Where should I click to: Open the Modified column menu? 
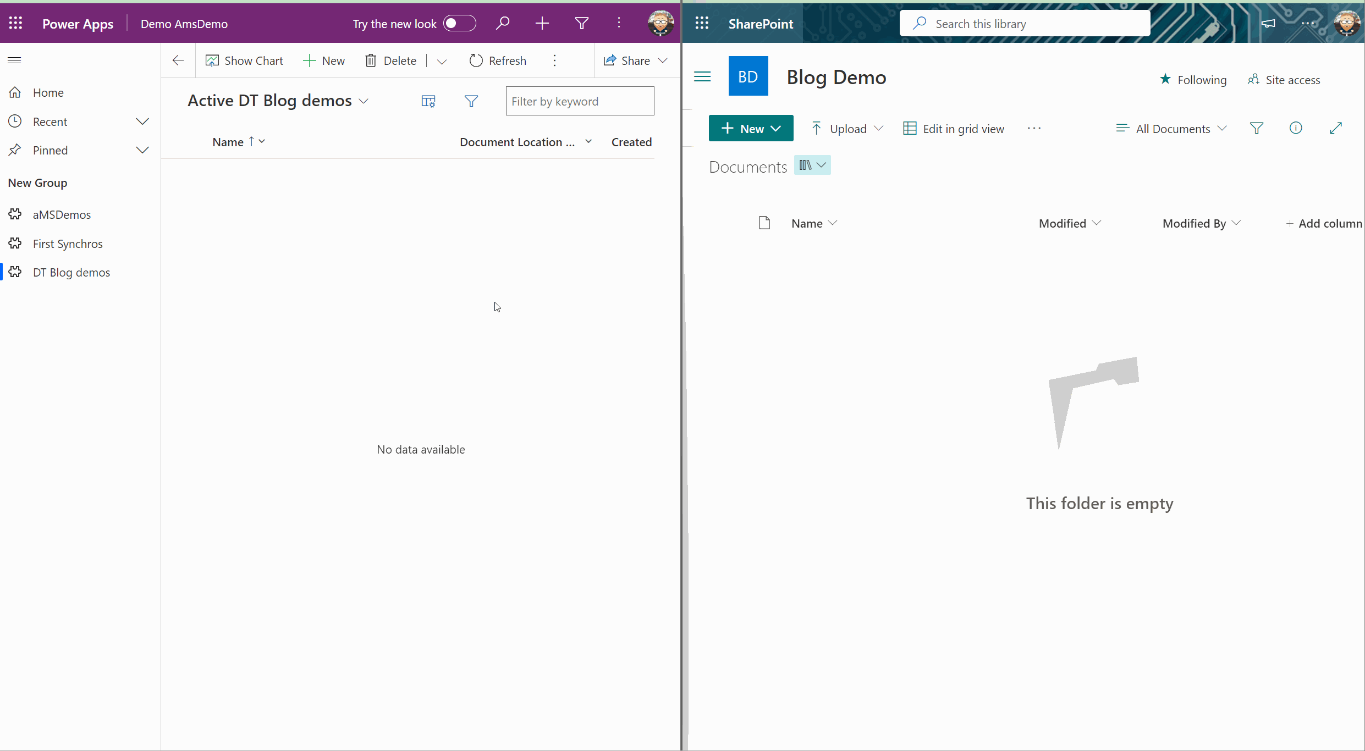pos(1070,223)
